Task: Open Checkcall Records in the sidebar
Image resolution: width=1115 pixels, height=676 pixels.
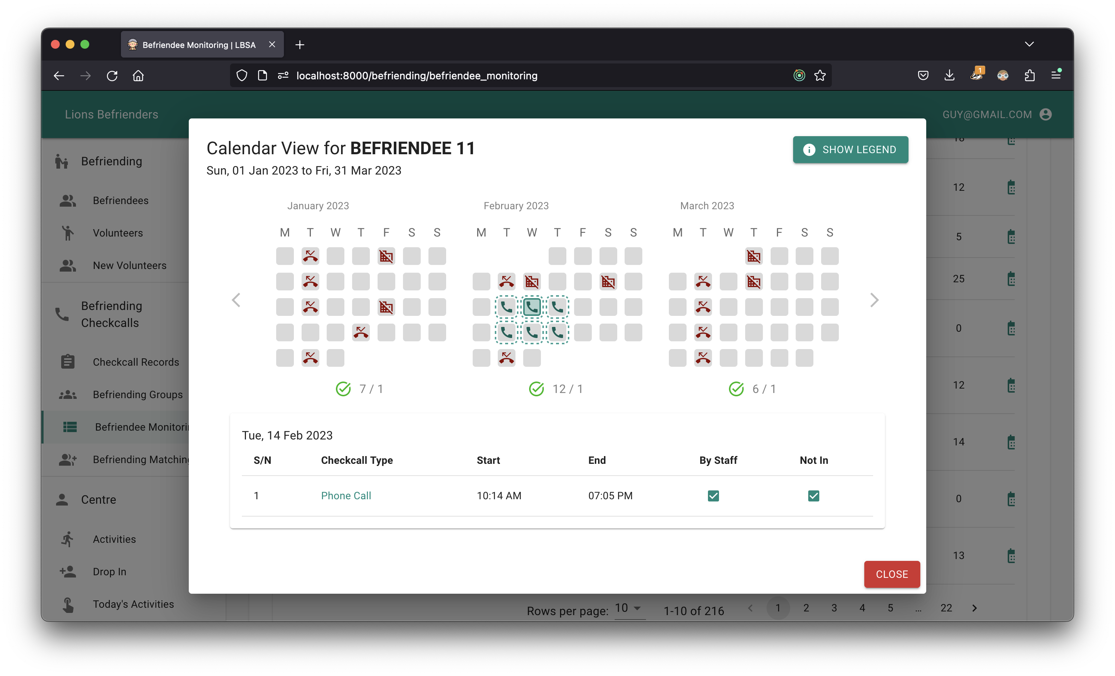Action: point(115,362)
